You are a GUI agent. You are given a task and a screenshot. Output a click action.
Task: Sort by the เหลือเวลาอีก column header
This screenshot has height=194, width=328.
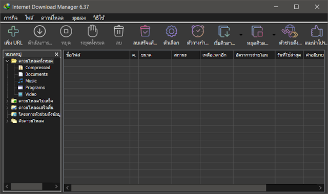coord(217,55)
